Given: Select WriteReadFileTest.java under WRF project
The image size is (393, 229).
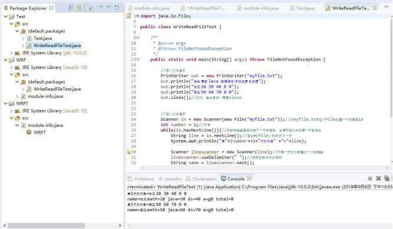Looking at the screenshot, I should (57, 89).
